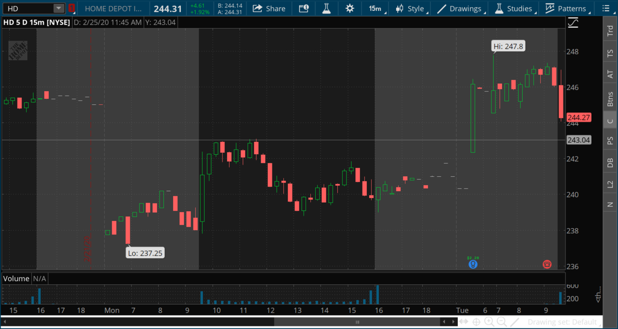The height and width of the screenshot is (329, 618).
Task: Click the Lo: 237.25 price bubble
Action: pos(145,252)
